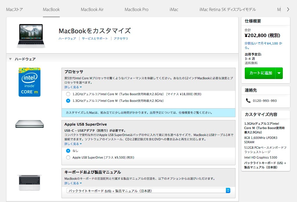Click 512GB PCIeベース flash storage summary text

tap(265, 150)
